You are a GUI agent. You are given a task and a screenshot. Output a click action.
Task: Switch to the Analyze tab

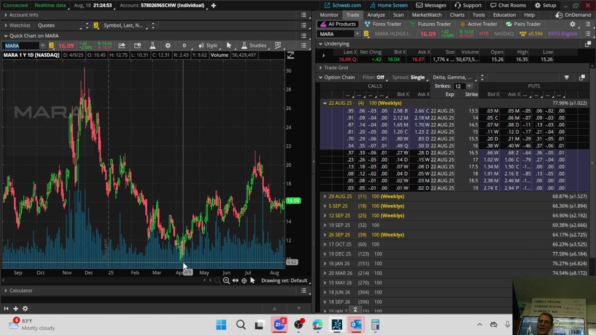[376, 15]
